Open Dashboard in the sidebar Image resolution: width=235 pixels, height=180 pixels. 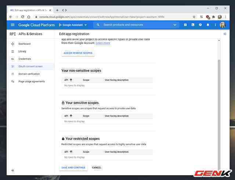[25, 44]
